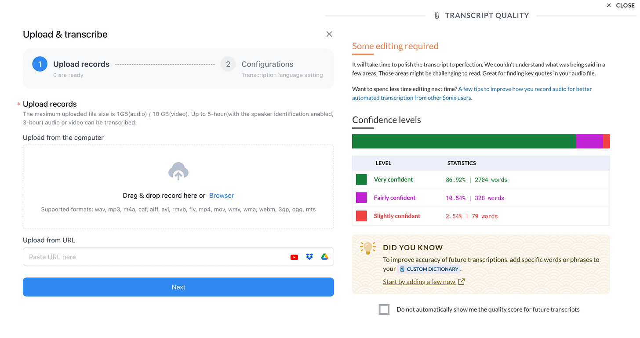
Task: Click the microphone icon beside Transcript Quality
Action: click(436, 15)
